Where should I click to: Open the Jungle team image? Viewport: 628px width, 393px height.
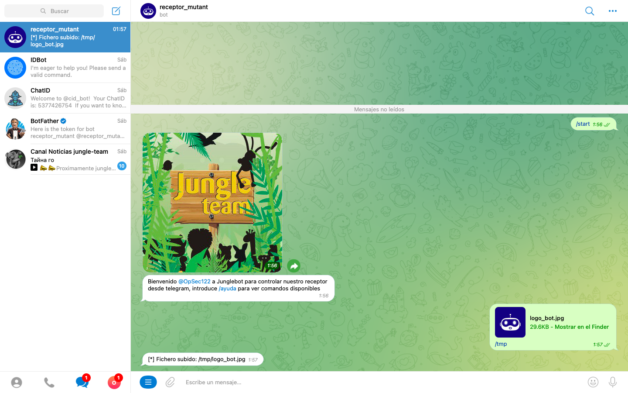tap(212, 202)
